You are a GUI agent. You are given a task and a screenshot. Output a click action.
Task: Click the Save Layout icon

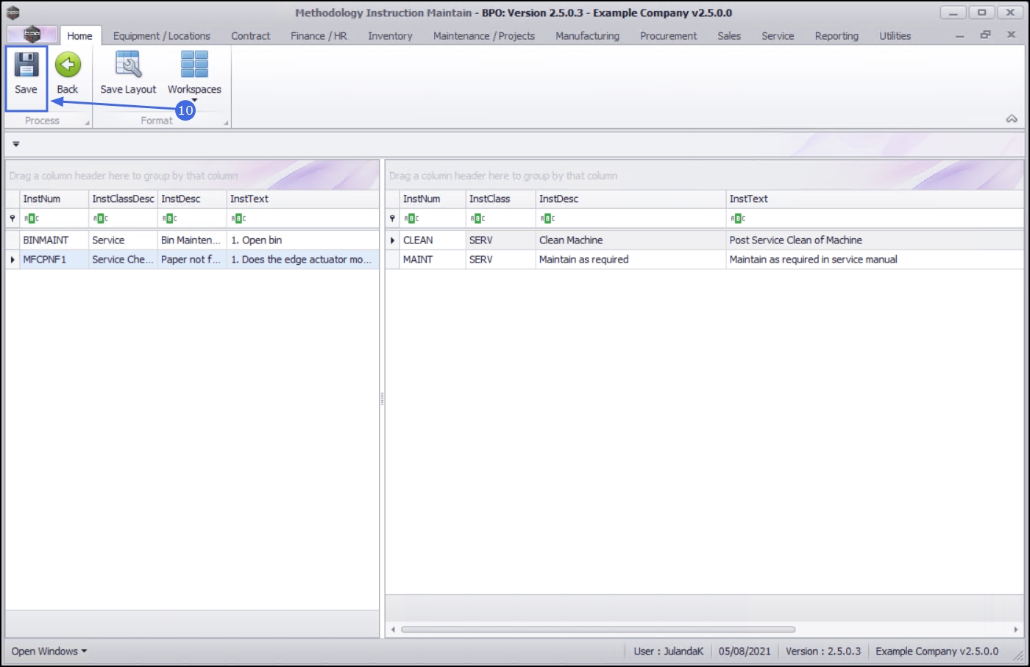(x=129, y=65)
